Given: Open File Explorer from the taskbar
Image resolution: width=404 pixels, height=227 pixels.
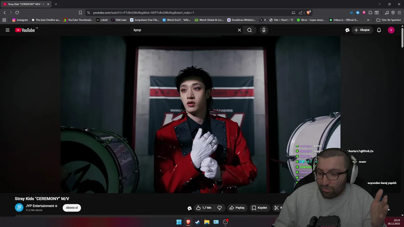Looking at the screenshot, I should coord(207,222).
